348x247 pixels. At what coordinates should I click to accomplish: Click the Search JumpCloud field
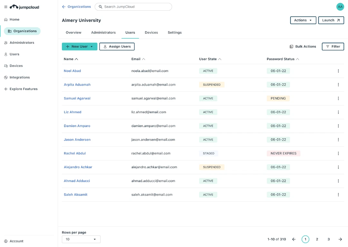click(133, 7)
